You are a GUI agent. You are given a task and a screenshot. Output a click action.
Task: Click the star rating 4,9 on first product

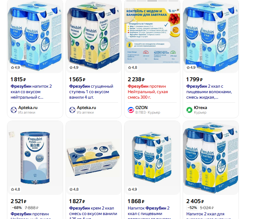pos(15,68)
